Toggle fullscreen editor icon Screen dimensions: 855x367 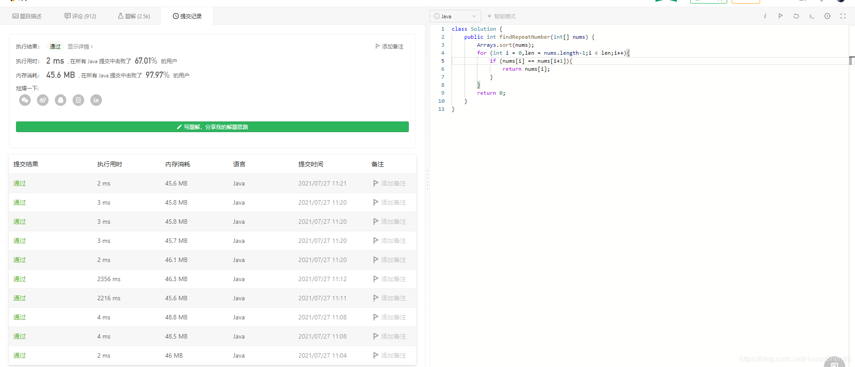843,16
